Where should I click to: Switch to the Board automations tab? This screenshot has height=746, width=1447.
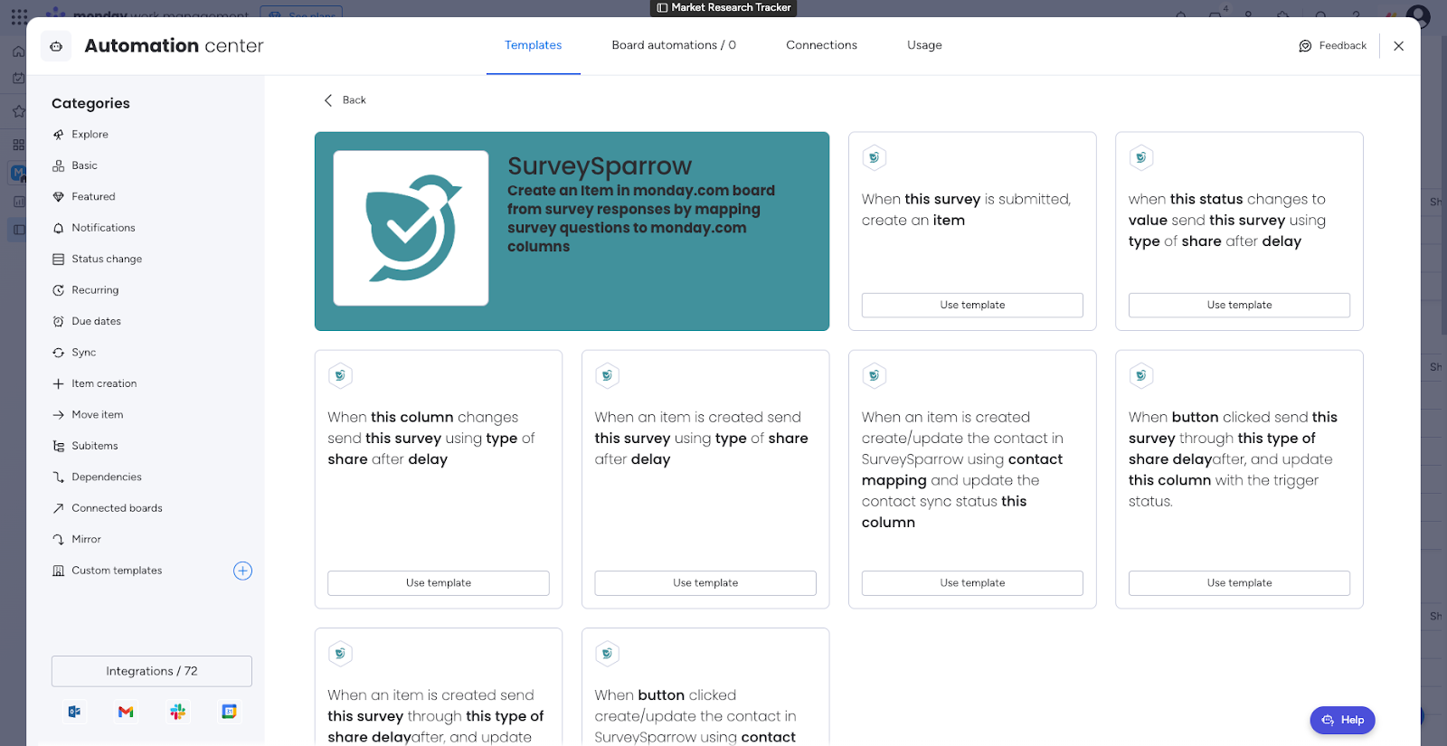(674, 45)
